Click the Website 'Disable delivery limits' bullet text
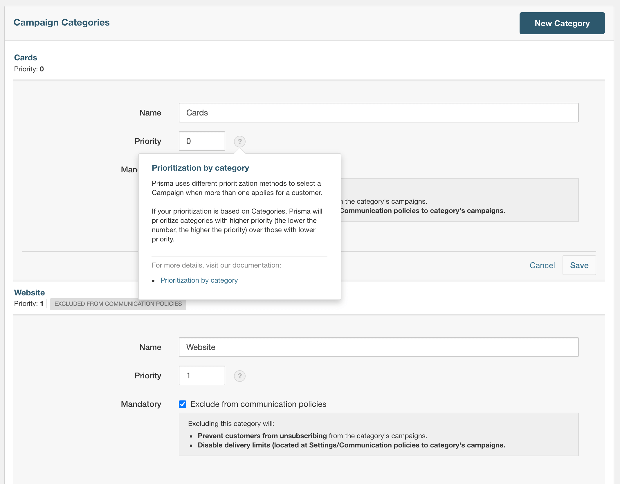Image resolution: width=620 pixels, height=484 pixels. click(352, 445)
